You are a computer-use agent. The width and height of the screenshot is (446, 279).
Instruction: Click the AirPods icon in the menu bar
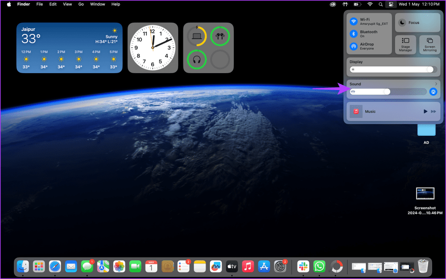pos(345,4)
